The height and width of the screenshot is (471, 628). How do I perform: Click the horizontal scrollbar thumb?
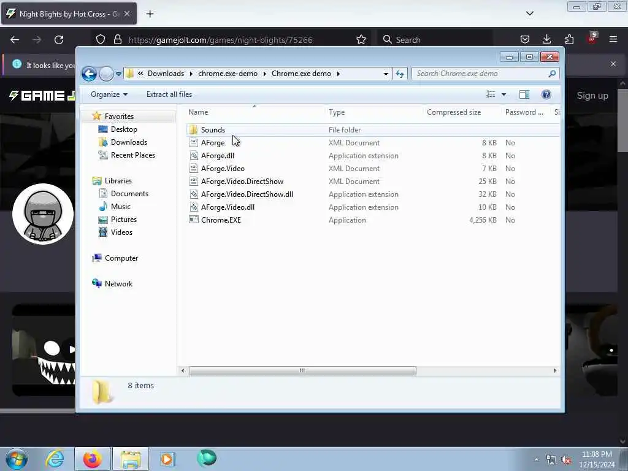(302, 371)
